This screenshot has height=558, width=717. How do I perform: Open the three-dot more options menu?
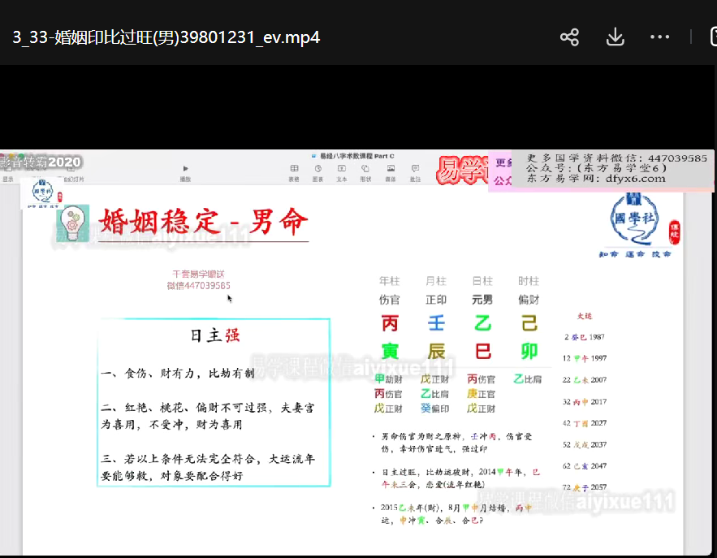coord(659,37)
